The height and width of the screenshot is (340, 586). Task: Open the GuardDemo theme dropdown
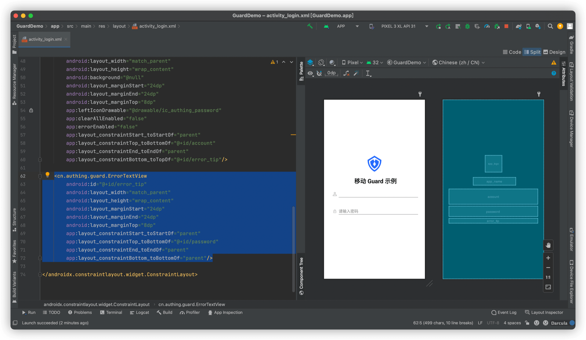click(407, 63)
